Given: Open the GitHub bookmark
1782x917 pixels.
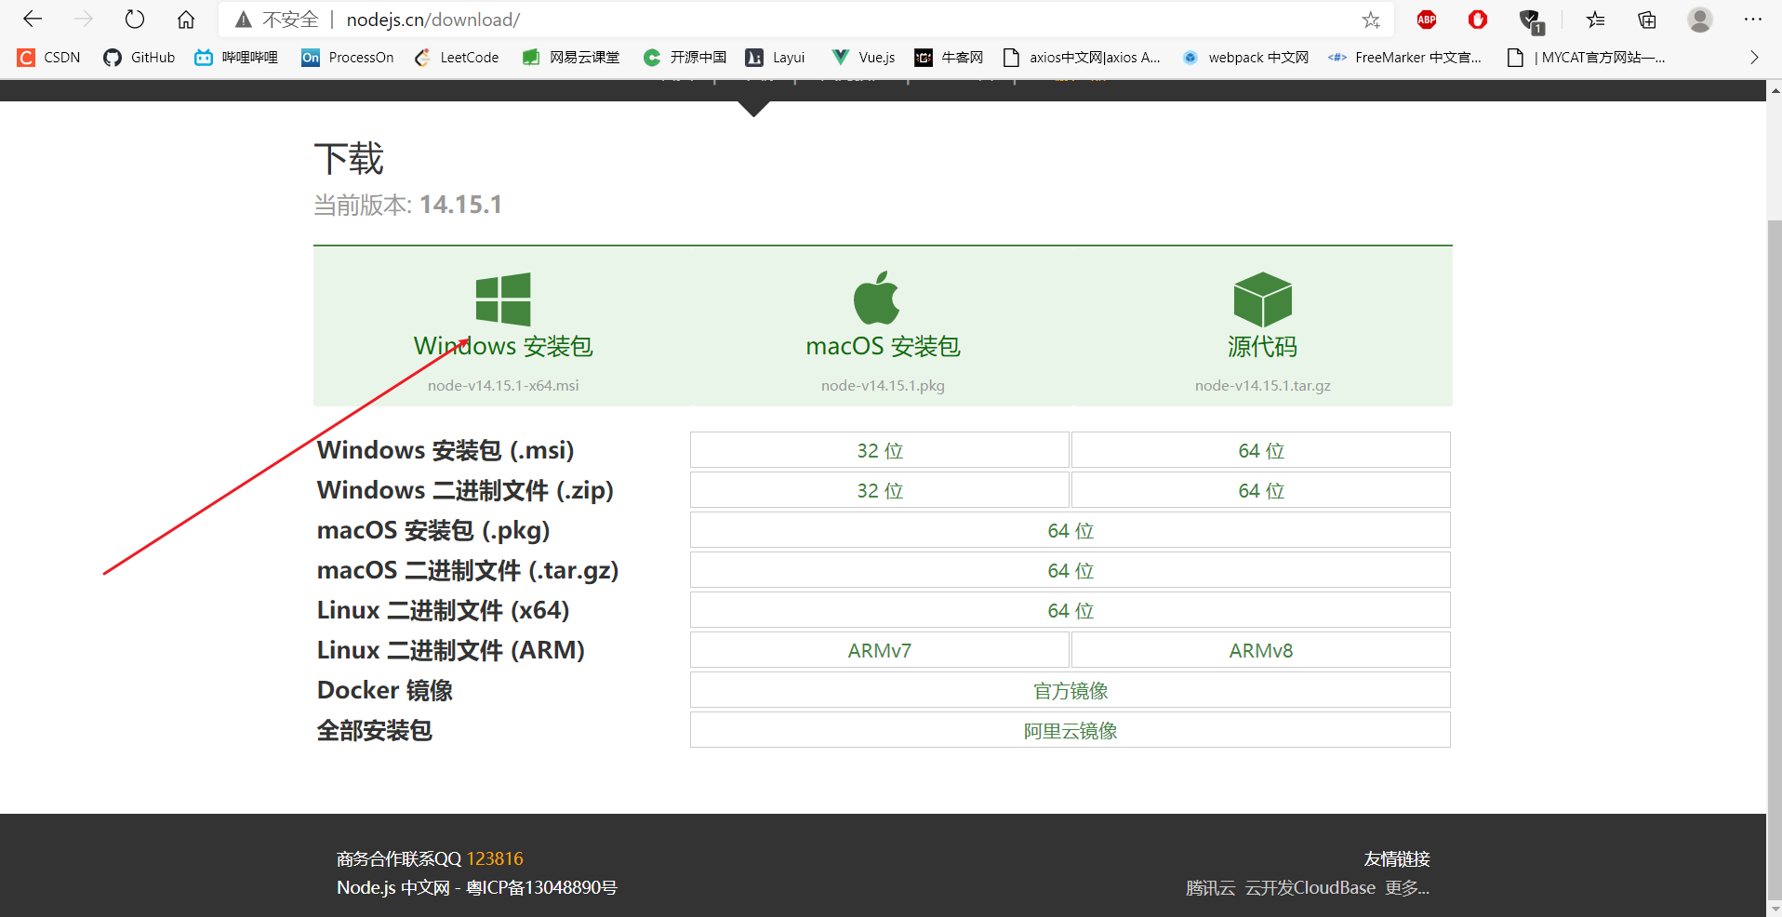Looking at the screenshot, I should click(x=140, y=58).
